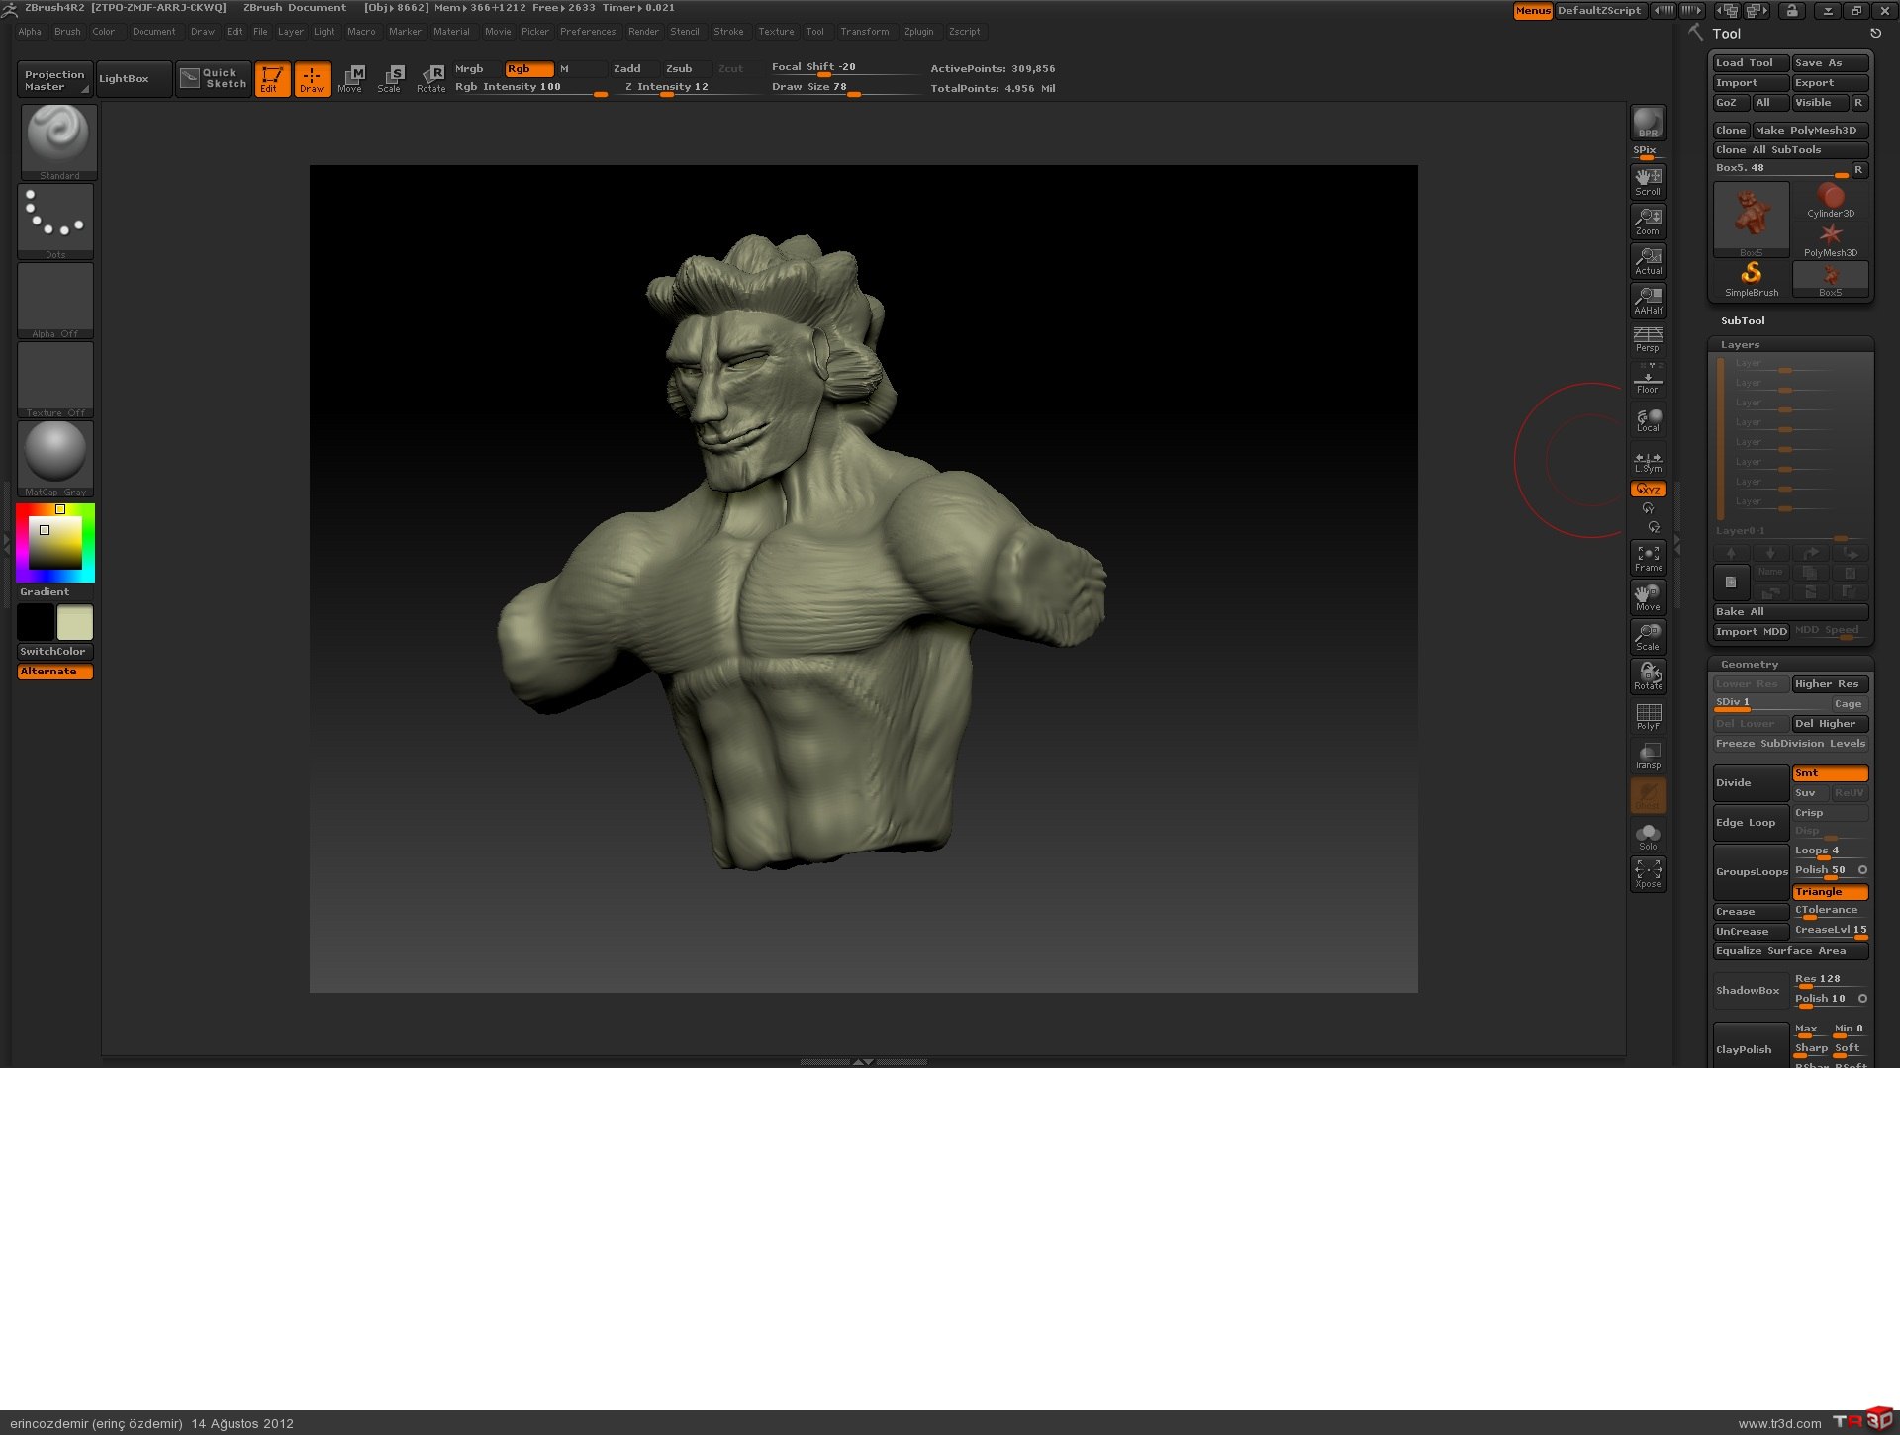Click the main color picker square

coord(54,542)
